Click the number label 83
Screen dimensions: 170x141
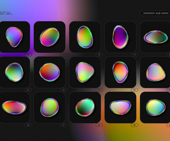[x=99, y=90]
